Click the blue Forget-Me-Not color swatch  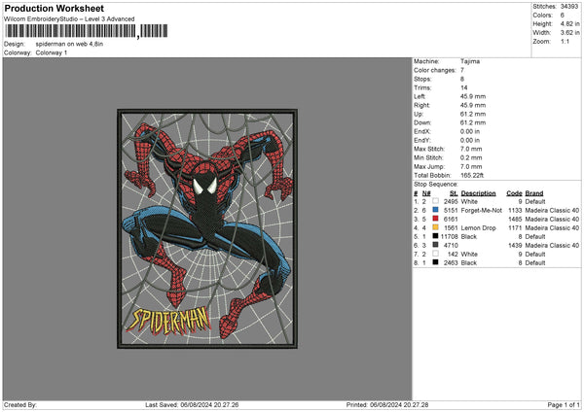[435, 210]
